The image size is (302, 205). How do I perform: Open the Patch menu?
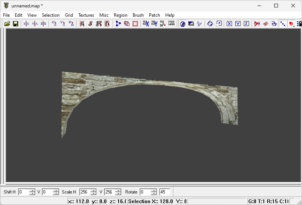(155, 15)
